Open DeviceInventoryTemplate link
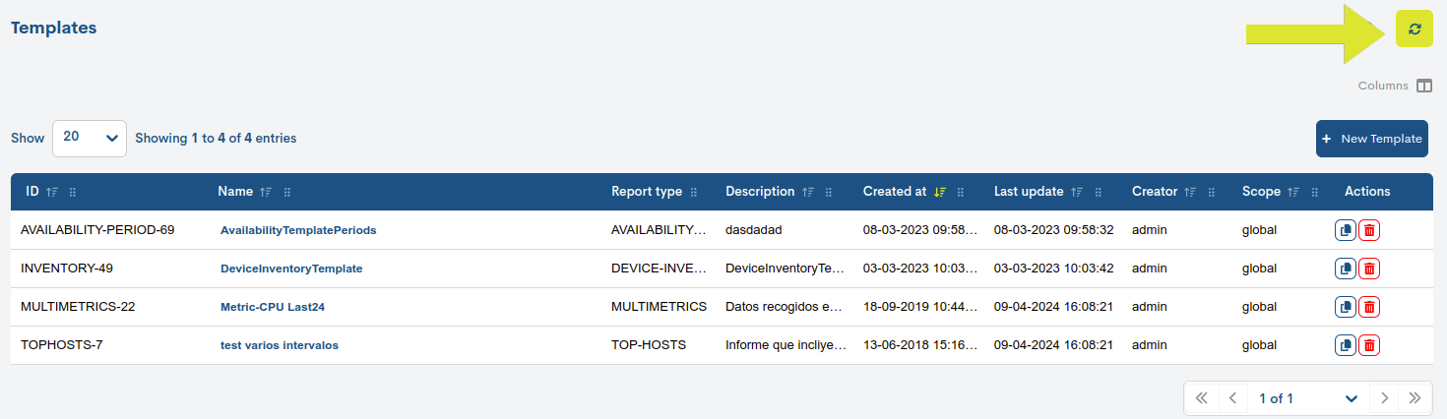 pyautogui.click(x=291, y=269)
